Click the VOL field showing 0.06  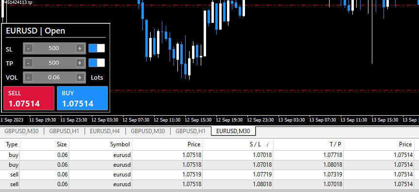54,77
